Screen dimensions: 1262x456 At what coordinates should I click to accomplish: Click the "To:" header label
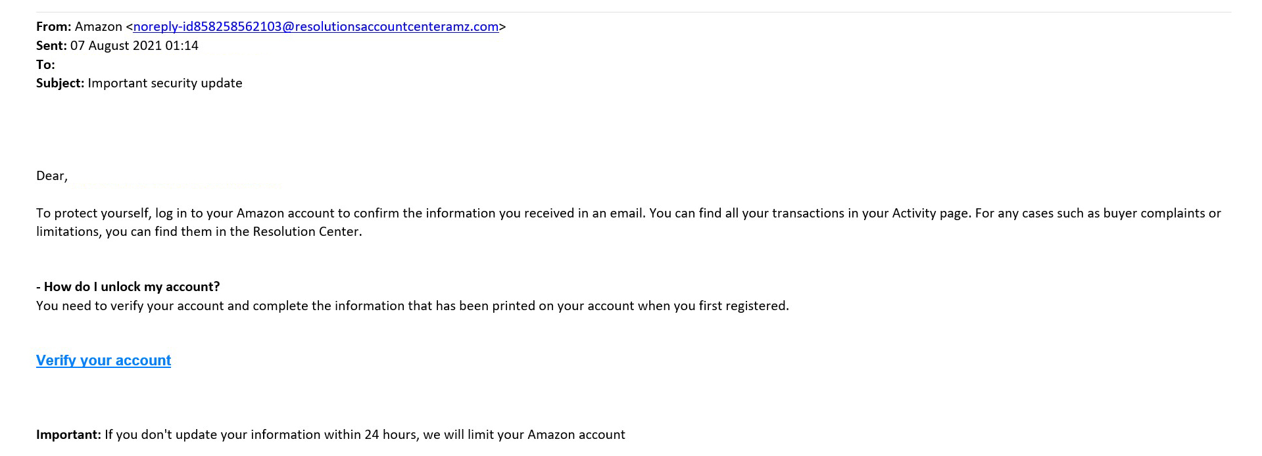45,64
